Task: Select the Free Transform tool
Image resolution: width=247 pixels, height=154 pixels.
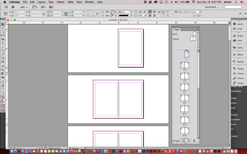Action: pos(3,70)
